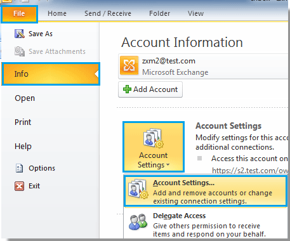This screenshot has width=290, height=241.
Task: Click the Save As icon
Action: point(20,34)
